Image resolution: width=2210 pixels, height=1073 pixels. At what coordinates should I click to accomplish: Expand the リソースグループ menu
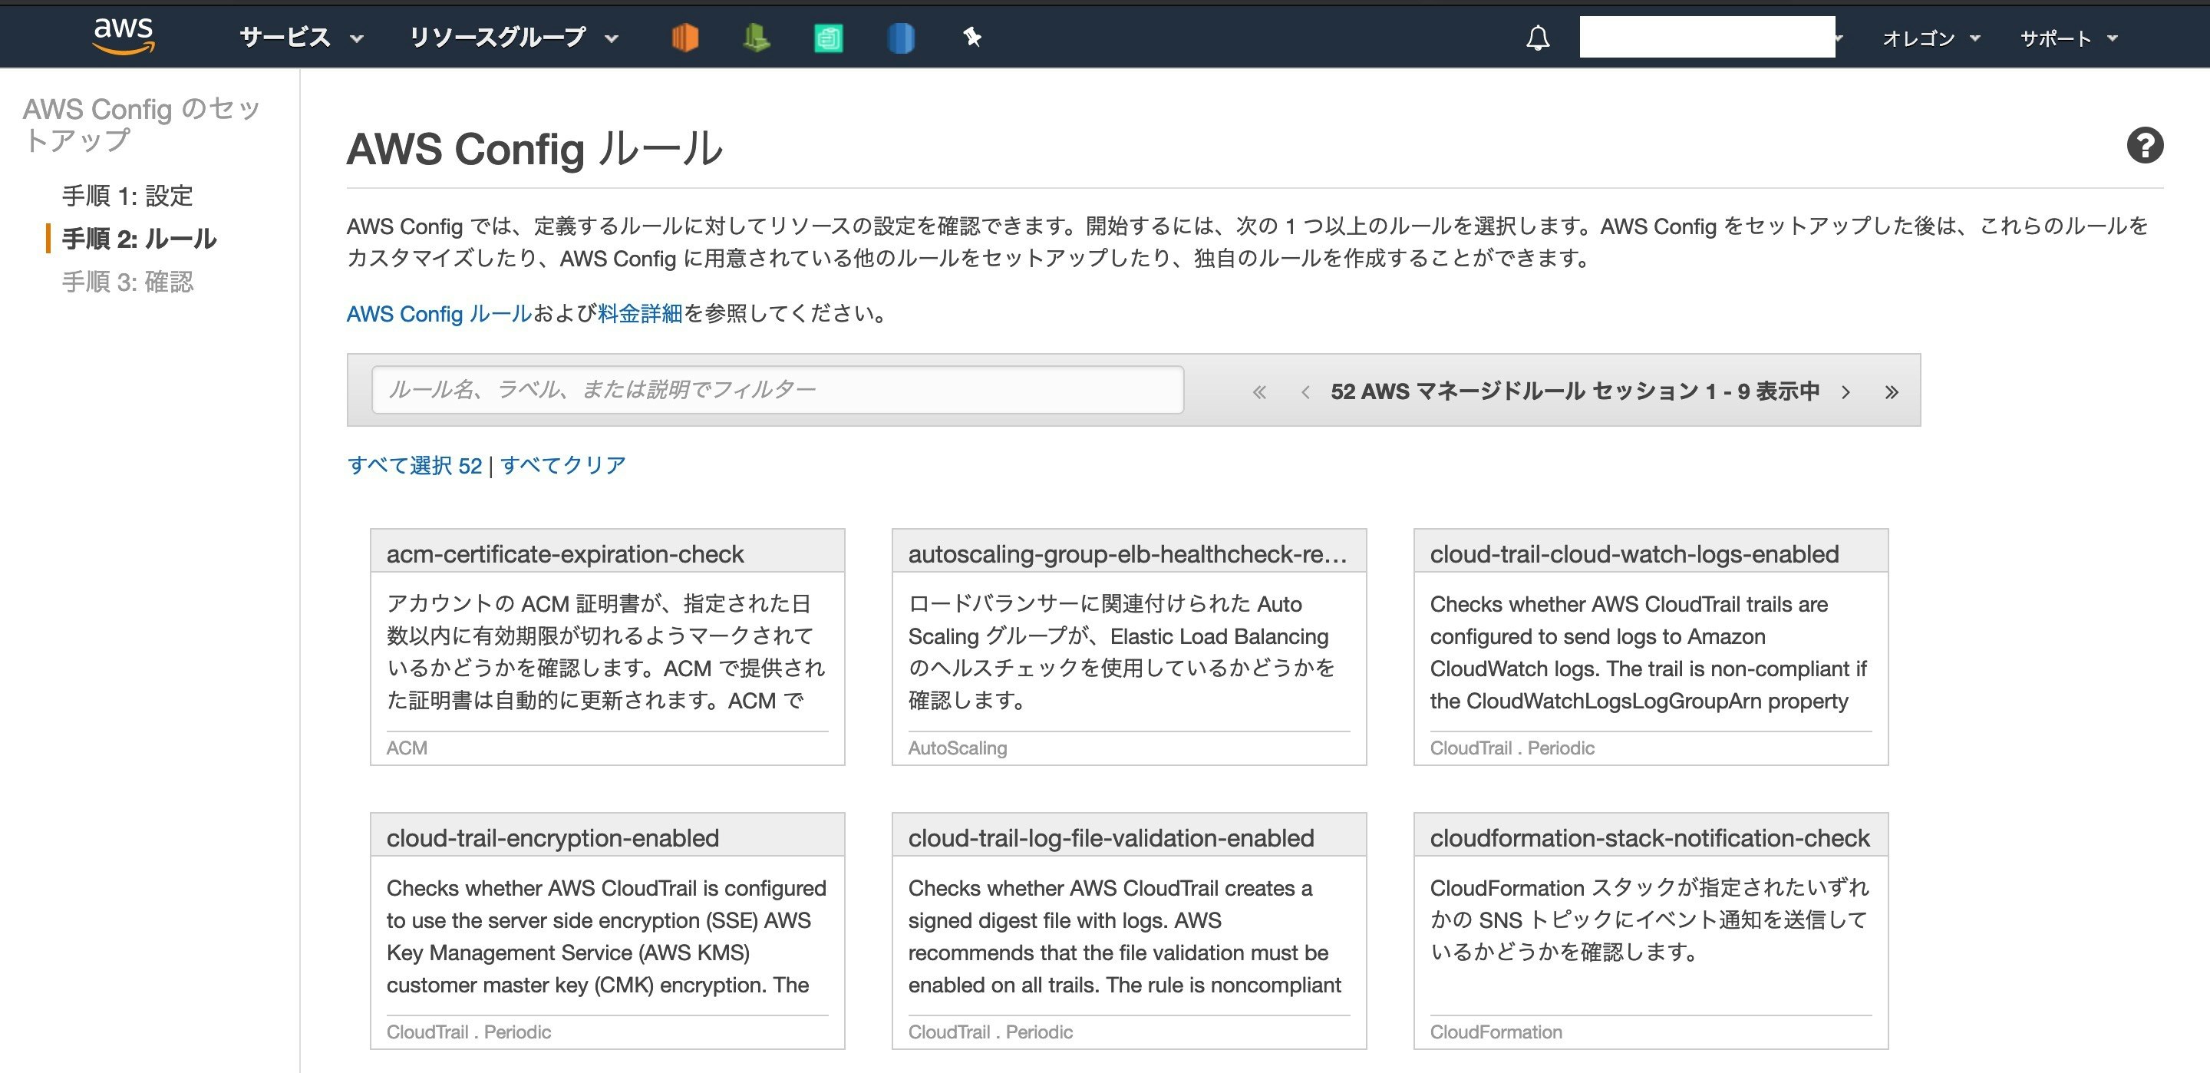tap(514, 37)
